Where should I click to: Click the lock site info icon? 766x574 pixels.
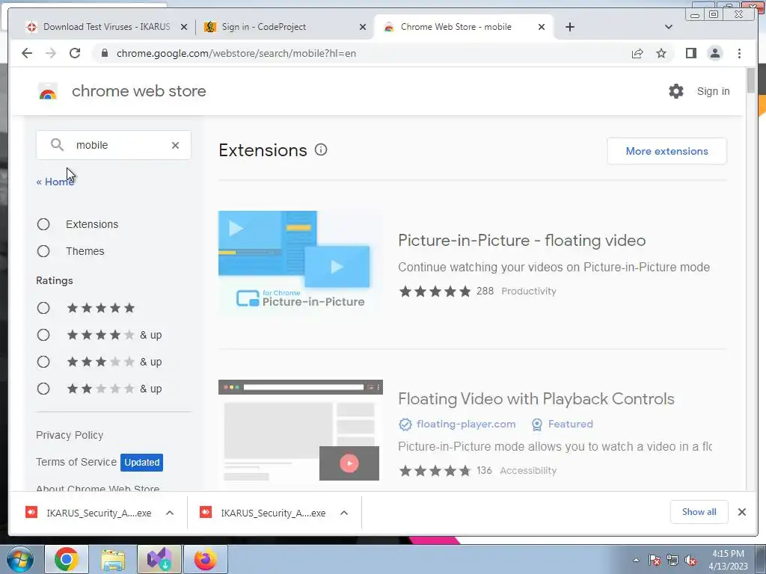pyautogui.click(x=104, y=53)
